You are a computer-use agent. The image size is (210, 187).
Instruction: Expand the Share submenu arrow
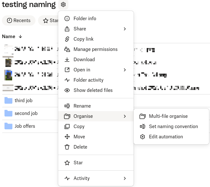click(x=125, y=29)
